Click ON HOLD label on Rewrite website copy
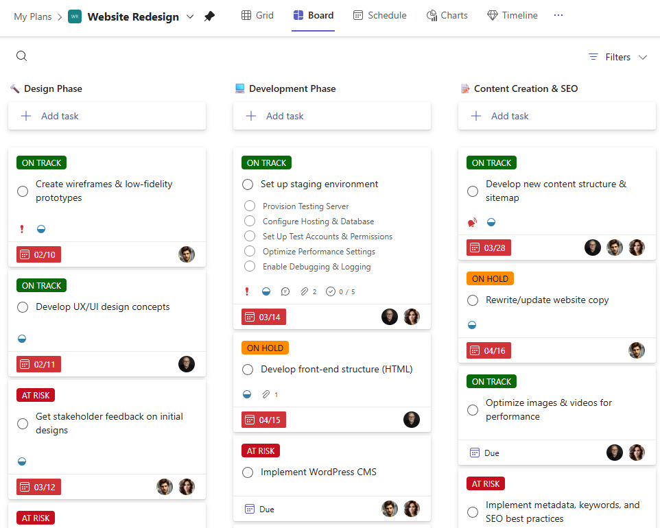Image resolution: width=660 pixels, height=528 pixels. point(490,278)
